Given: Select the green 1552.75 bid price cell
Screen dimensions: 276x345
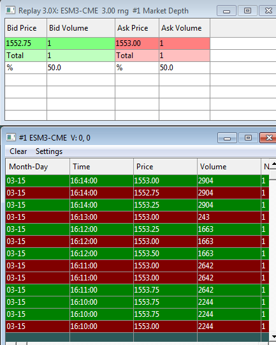Looking at the screenshot, I should point(25,43).
